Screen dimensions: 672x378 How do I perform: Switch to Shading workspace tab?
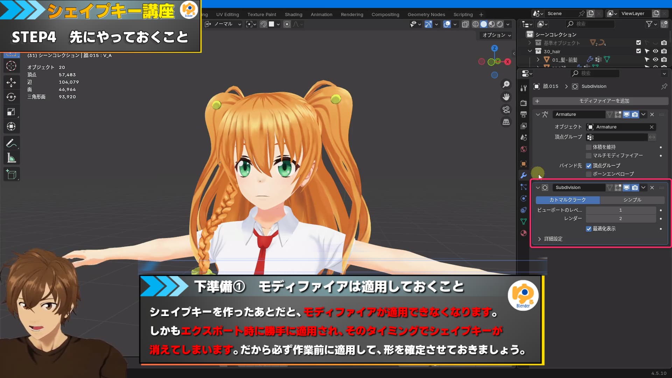pos(294,14)
